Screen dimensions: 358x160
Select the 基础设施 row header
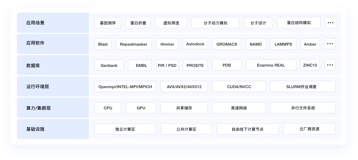click(53, 129)
